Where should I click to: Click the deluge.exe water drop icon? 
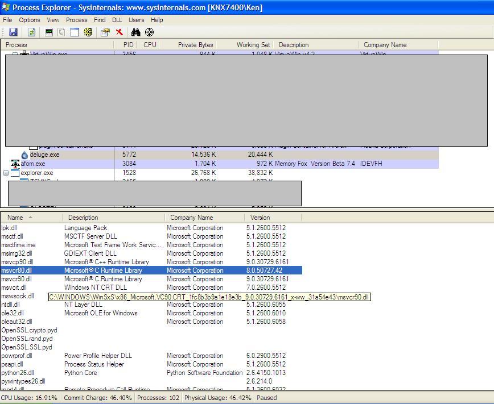tap(24, 155)
